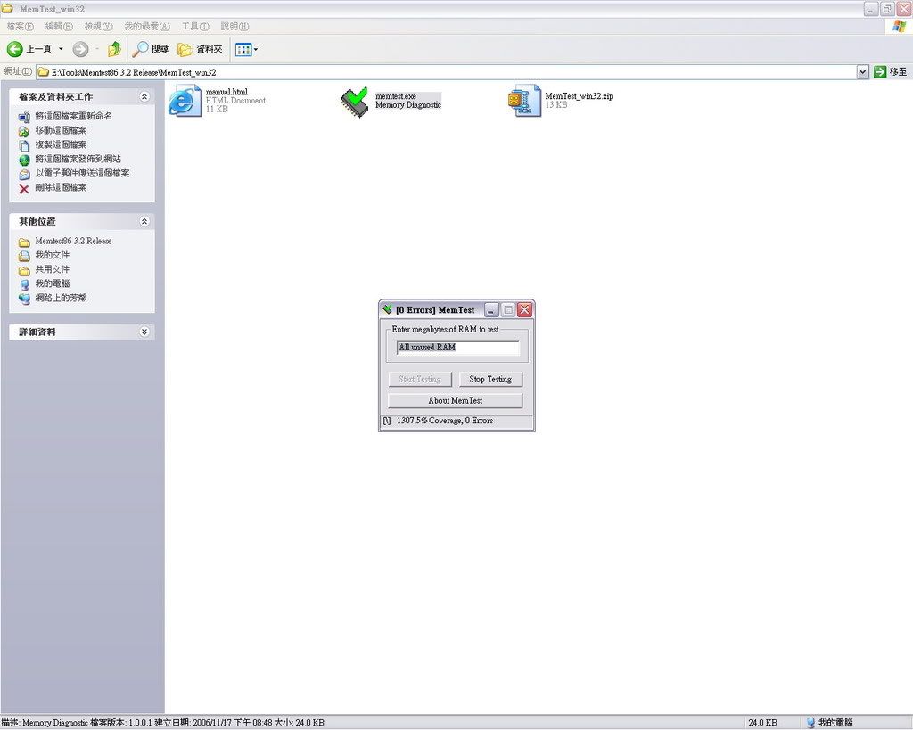Select the manual.html file icon
This screenshot has width=913, height=730.
[185, 101]
